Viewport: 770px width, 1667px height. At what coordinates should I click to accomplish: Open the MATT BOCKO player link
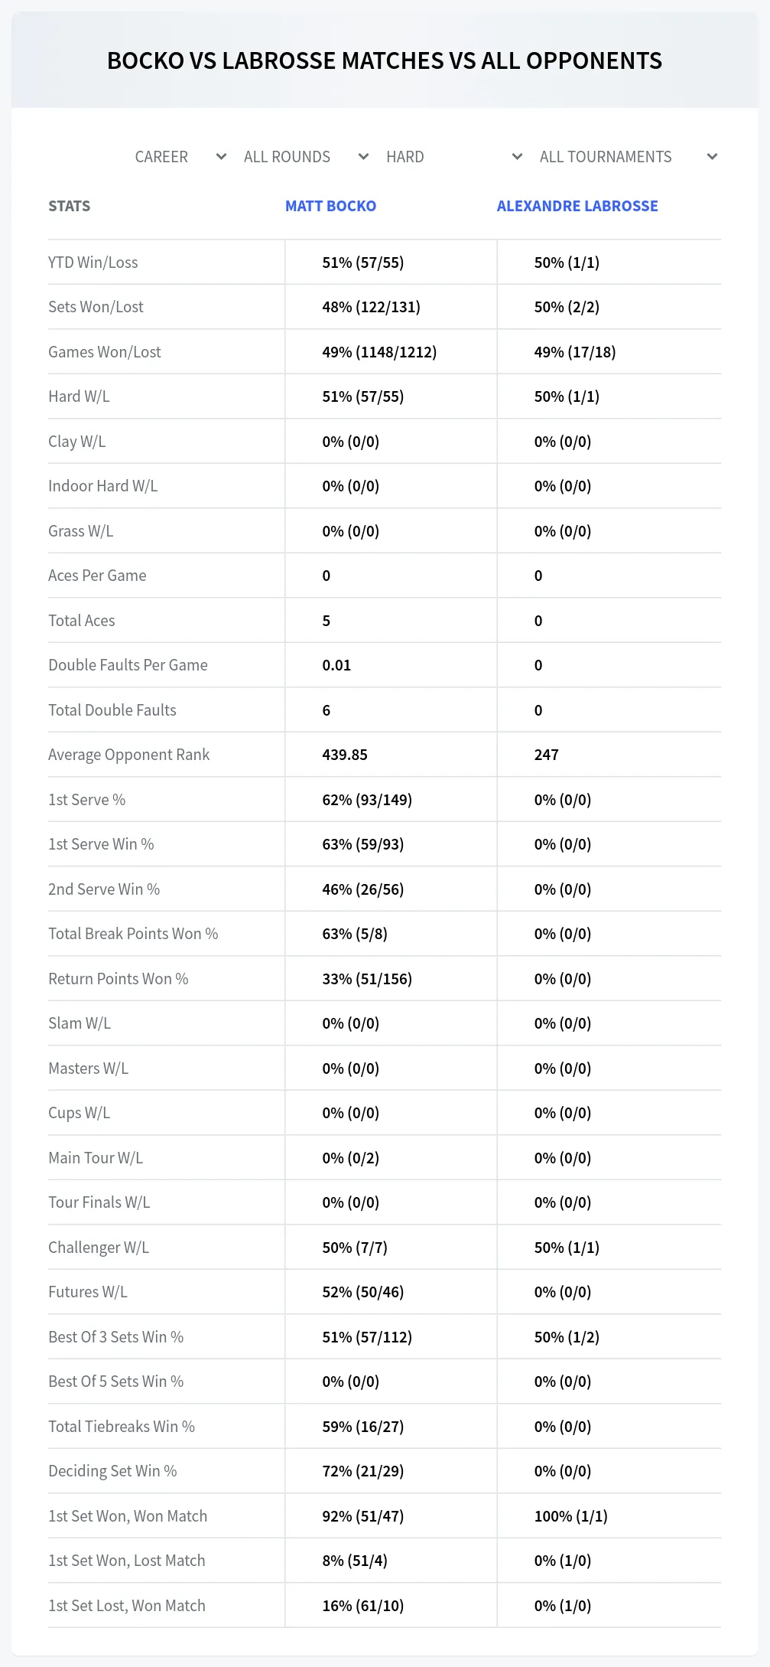tap(330, 206)
